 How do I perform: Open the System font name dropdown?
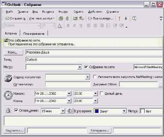point(39,26)
